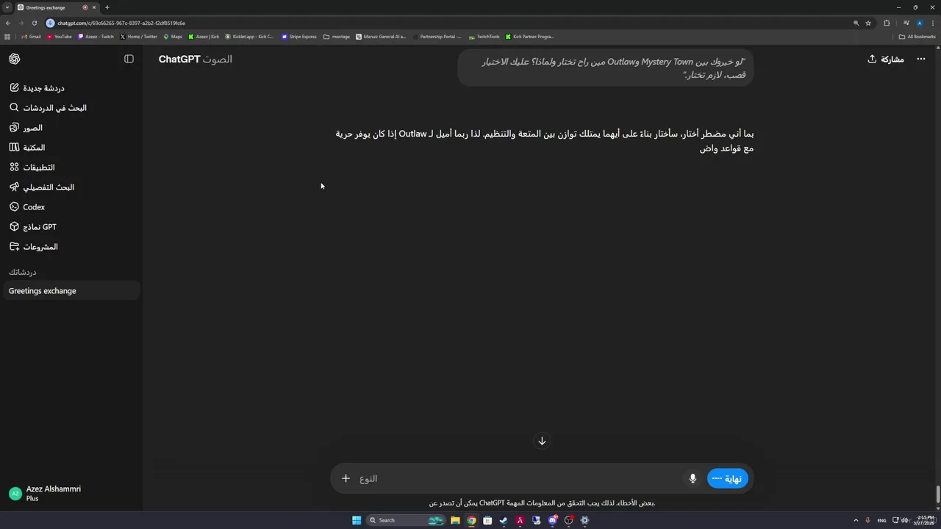Bookmark this page with the star icon
The height and width of the screenshot is (529, 941).
[868, 23]
